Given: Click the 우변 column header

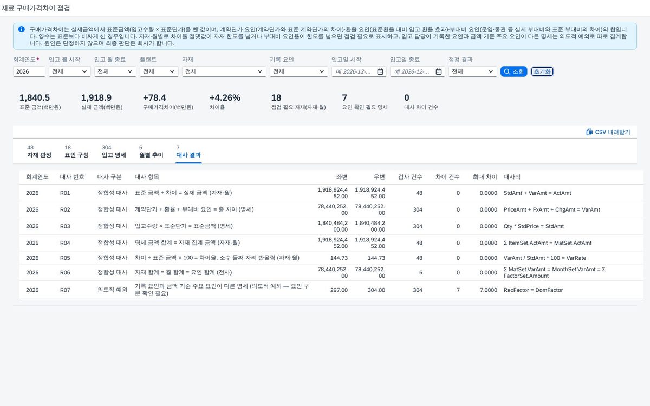Looking at the screenshot, I should click(379, 177).
